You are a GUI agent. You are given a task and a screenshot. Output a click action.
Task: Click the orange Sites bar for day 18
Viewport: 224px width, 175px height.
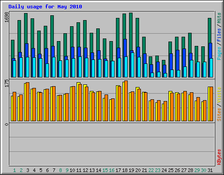[x=126, y=101]
